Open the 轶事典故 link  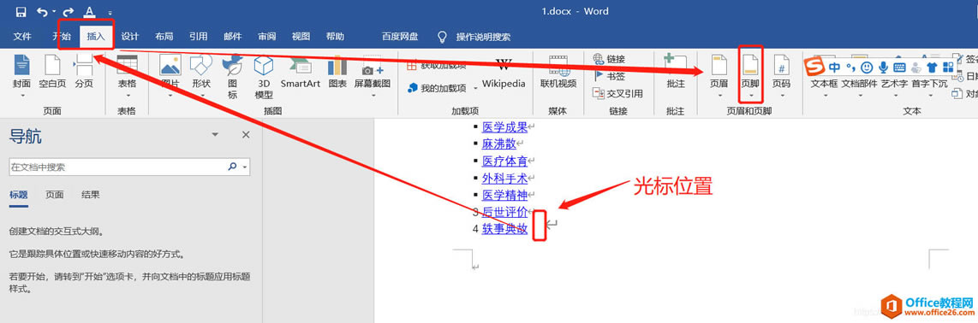504,228
